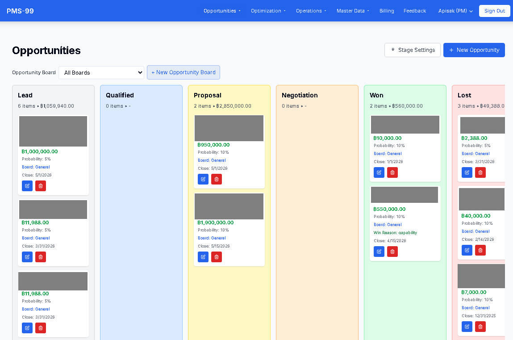Edit the ฿2,388.00 Lost opportunity
513x340 pixels.
tap(467, 172)
